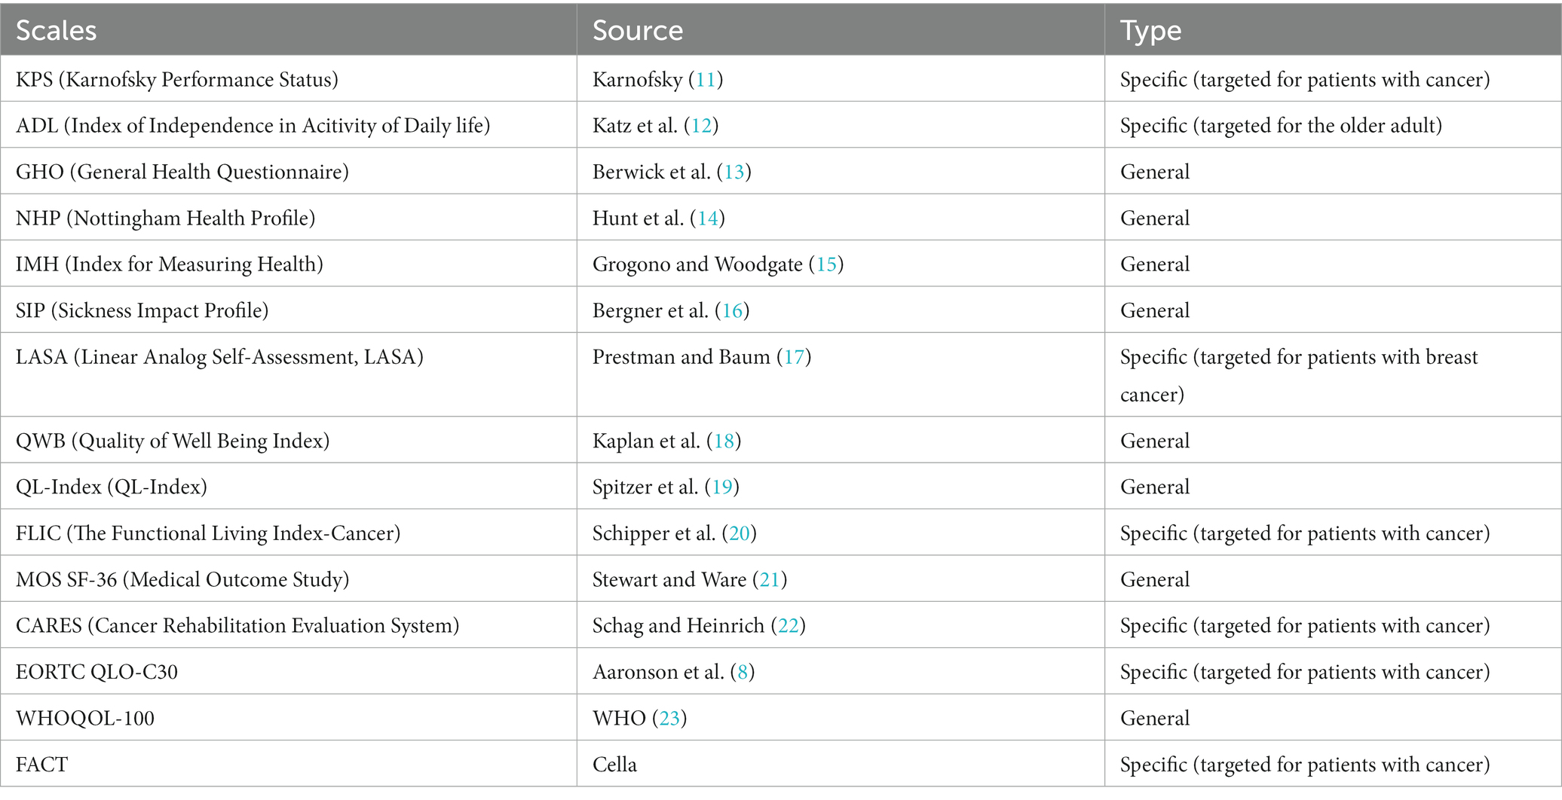1562x800 pixels.
Task: Open citation link 18 for Kaplan et al.
Action: pos(724,441)
